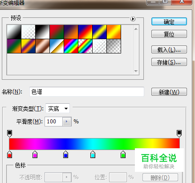Screen dimensions: 195x183
Task: Open the 平滑度 slider popup arrow
Action: click(x=67, y=122)
